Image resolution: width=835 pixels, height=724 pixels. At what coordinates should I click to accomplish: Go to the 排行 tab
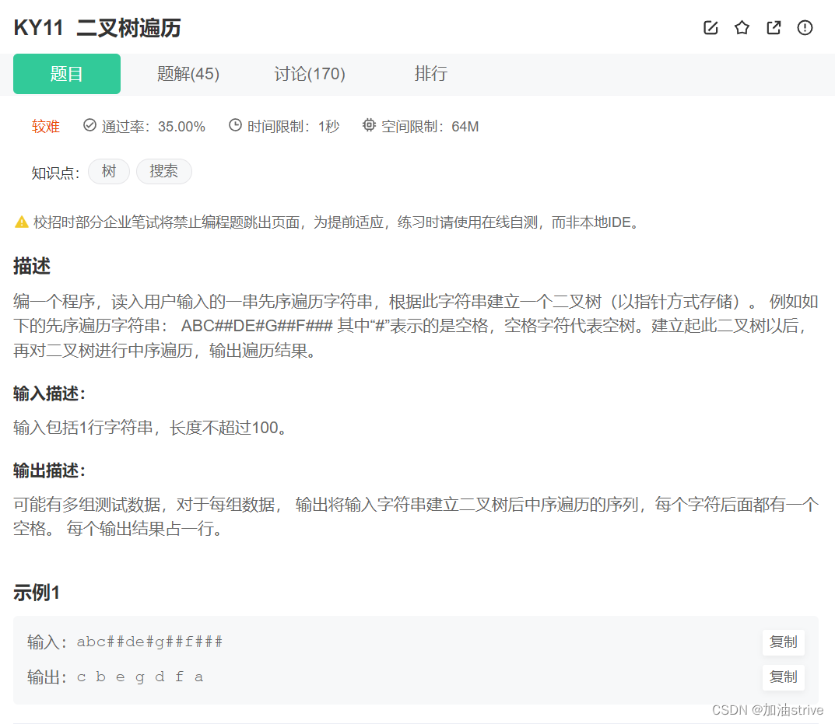(431, 73)
